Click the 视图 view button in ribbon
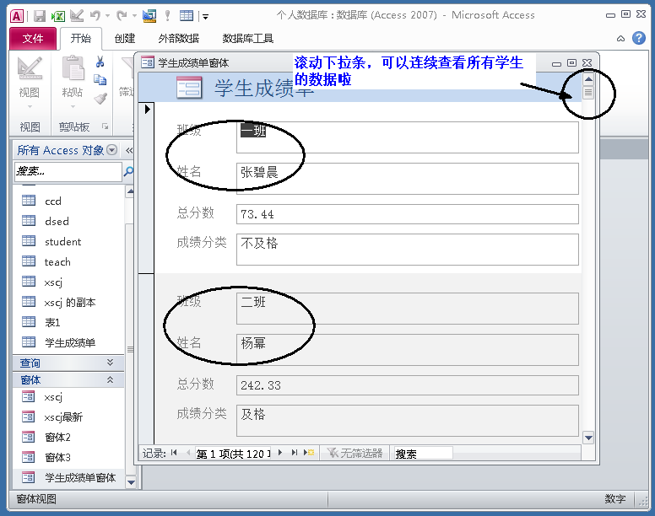 [30, 78]
